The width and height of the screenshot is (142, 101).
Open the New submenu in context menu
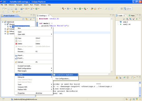point(34,28)
